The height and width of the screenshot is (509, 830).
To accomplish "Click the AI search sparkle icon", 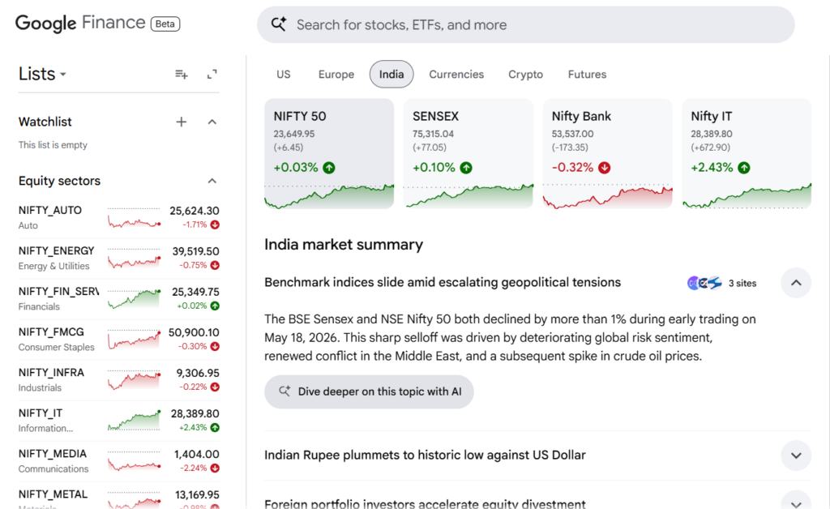I will point(279,24).
